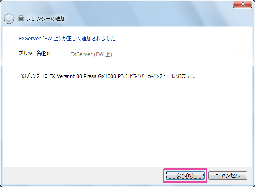Click blue "FXServer (FW 上)" heading text
This screenshot has height=187, width=255.
(40, 39)
